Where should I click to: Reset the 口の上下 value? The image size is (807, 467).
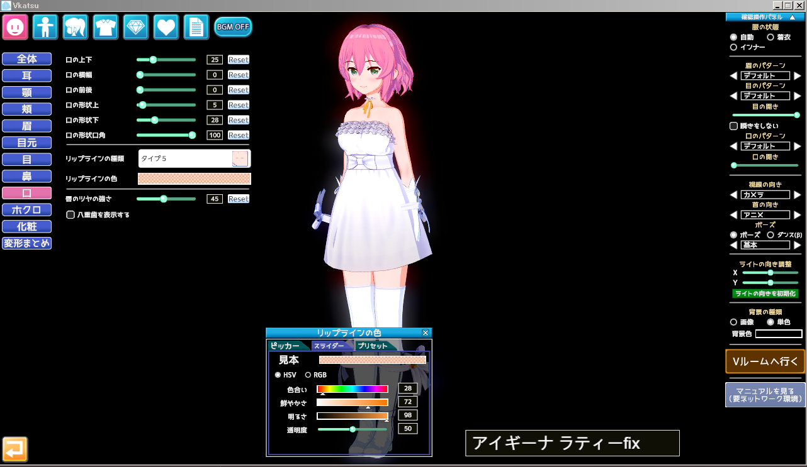pyautogui.click(x=239, y=60)
